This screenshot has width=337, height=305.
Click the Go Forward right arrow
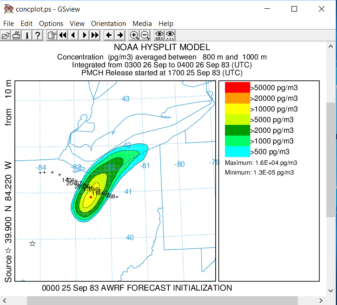point(120,35)
